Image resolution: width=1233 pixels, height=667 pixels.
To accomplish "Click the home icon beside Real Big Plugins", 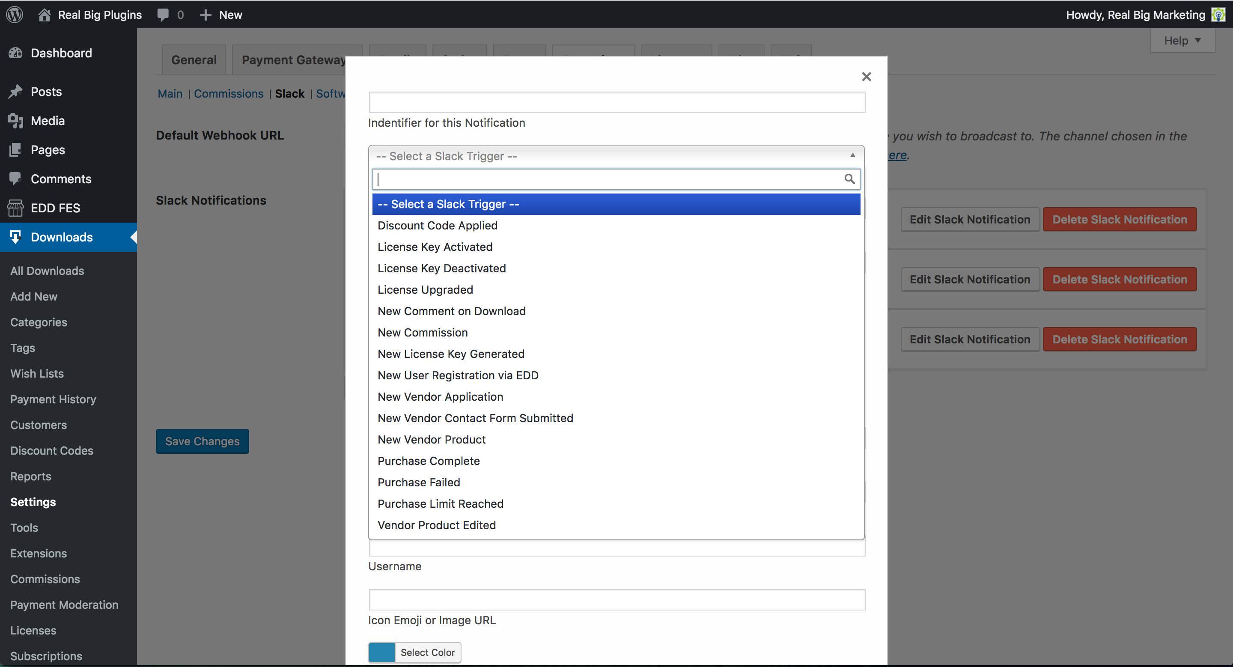I will (45, 15).
